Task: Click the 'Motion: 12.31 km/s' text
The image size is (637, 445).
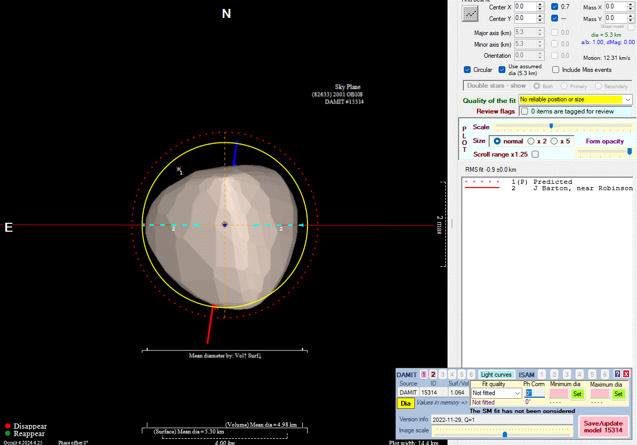Action: [607, 58]
